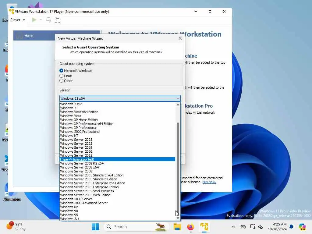Follow the Buy now link
The image size is (312, 234).
(x=209, y=182)
